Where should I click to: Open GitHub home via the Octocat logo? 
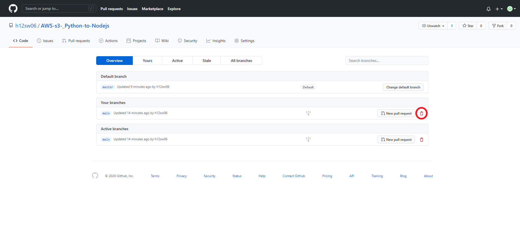point(13,8)
